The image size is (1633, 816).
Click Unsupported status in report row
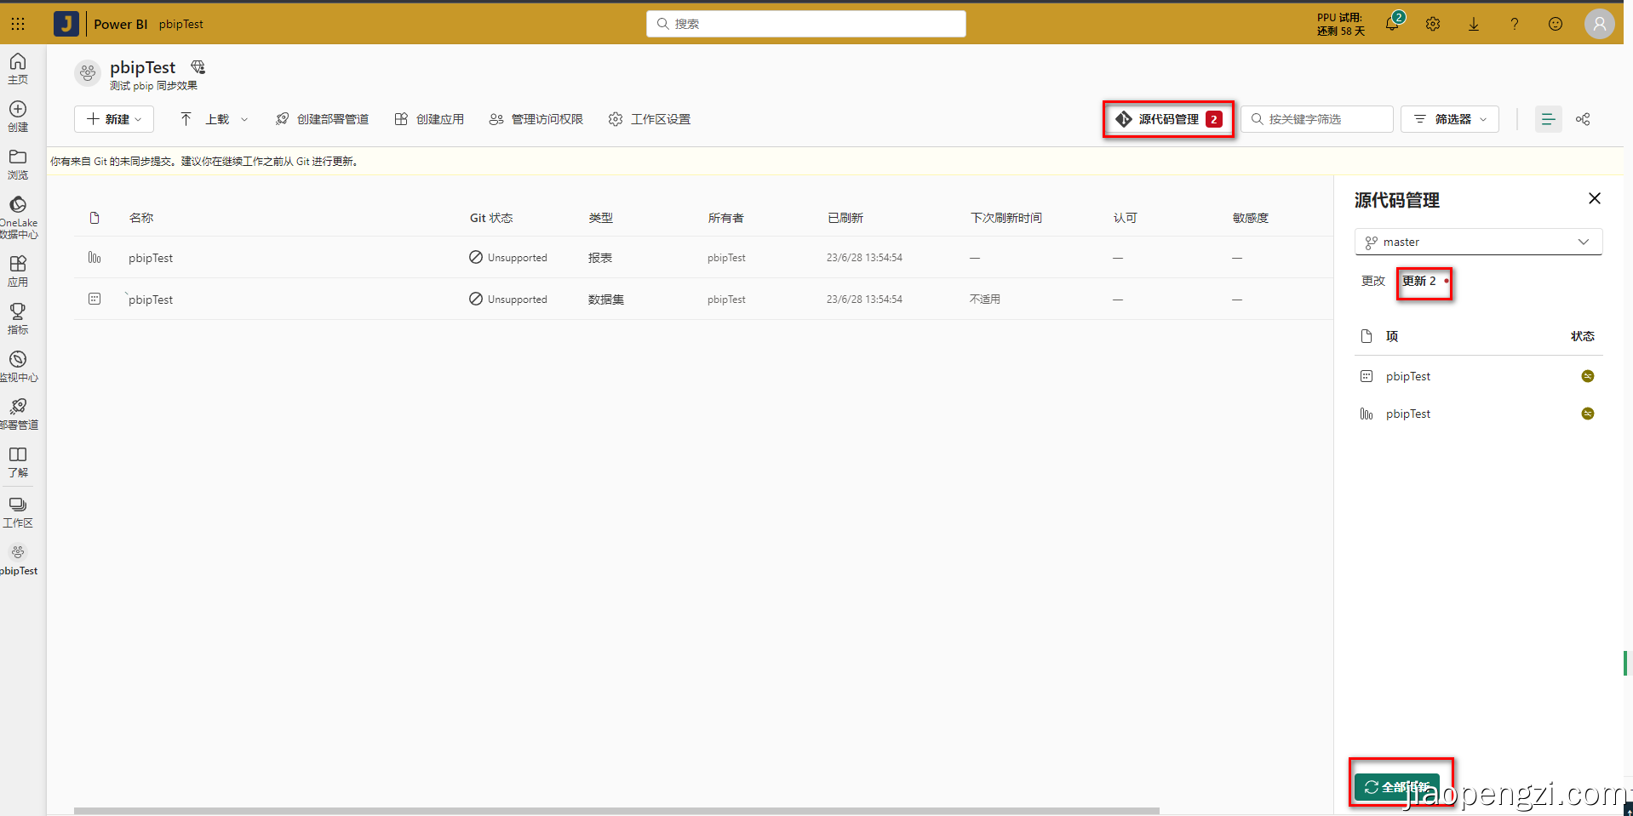click(508, 257)
